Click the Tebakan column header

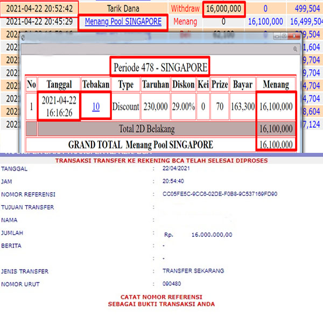click(x=96, y=85)
